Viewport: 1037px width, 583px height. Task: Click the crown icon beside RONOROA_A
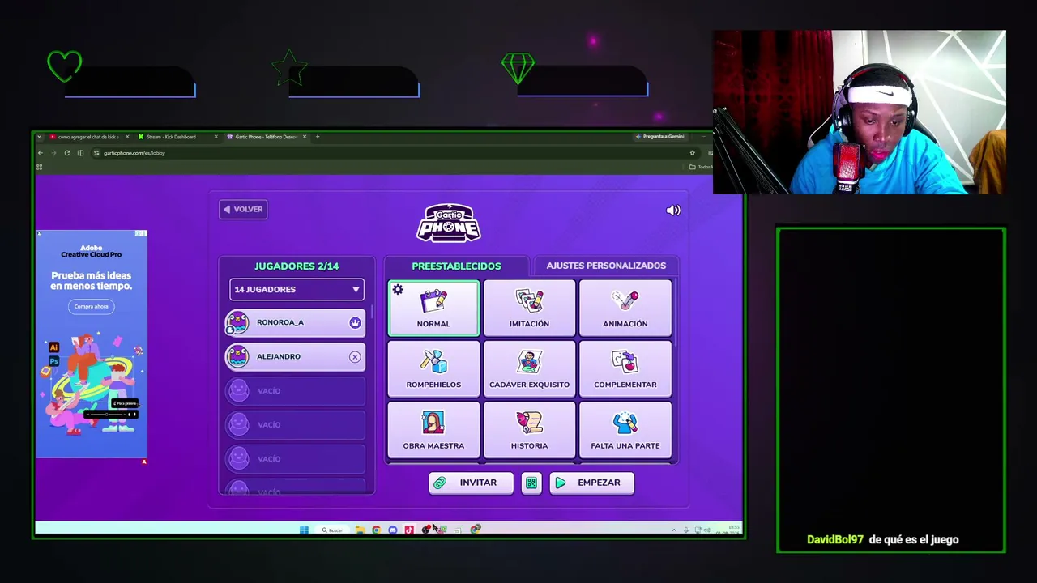click(355, 323)
